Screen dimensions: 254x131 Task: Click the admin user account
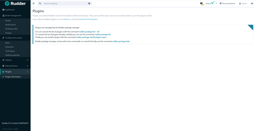click(x=243, y=3)
